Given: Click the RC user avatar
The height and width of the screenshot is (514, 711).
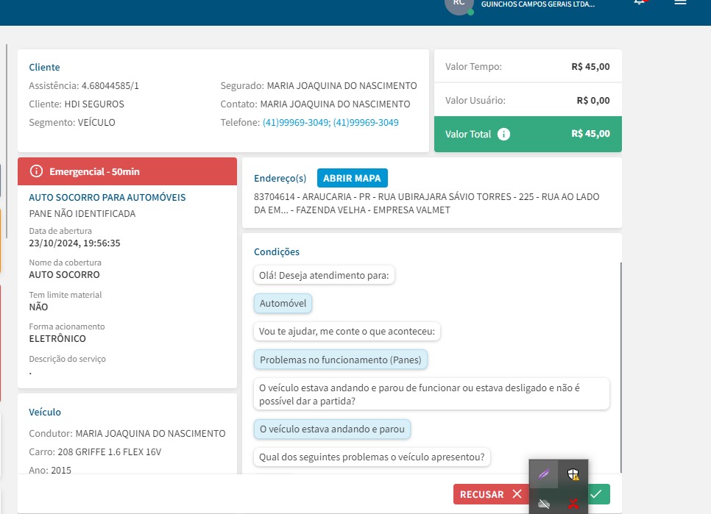Looking at the screenshot, I should [459, 4].
